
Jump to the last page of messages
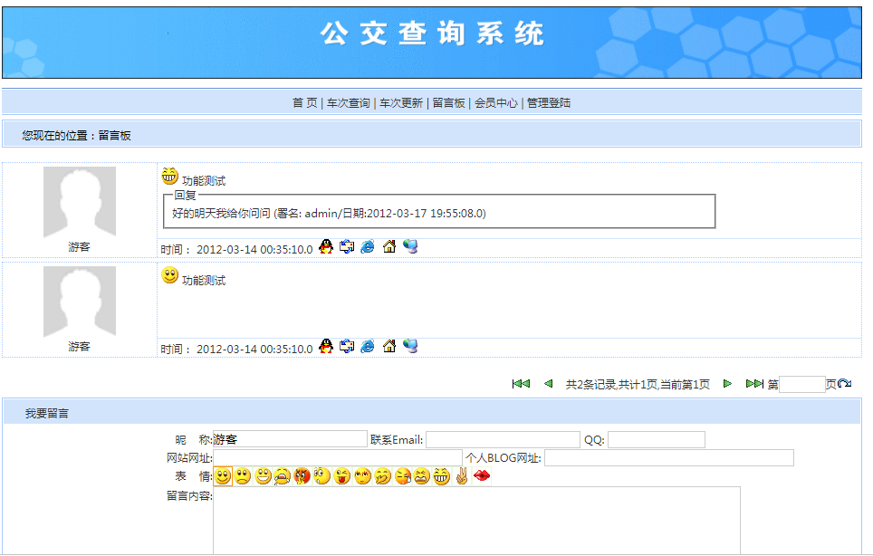[x=754, y=384]
